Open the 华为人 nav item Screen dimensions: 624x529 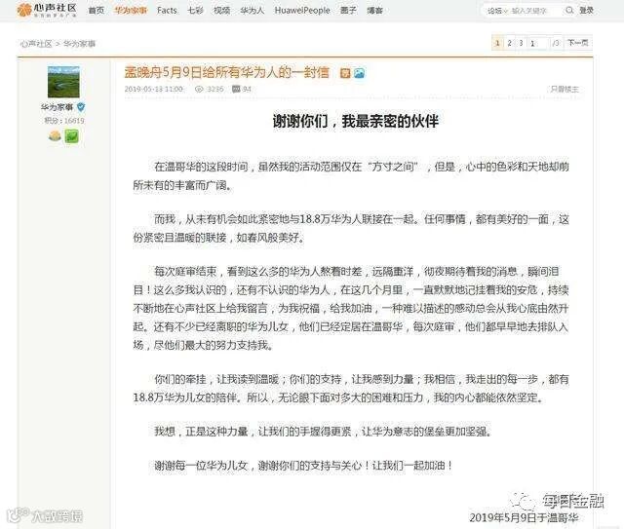(x=252, y=11)
